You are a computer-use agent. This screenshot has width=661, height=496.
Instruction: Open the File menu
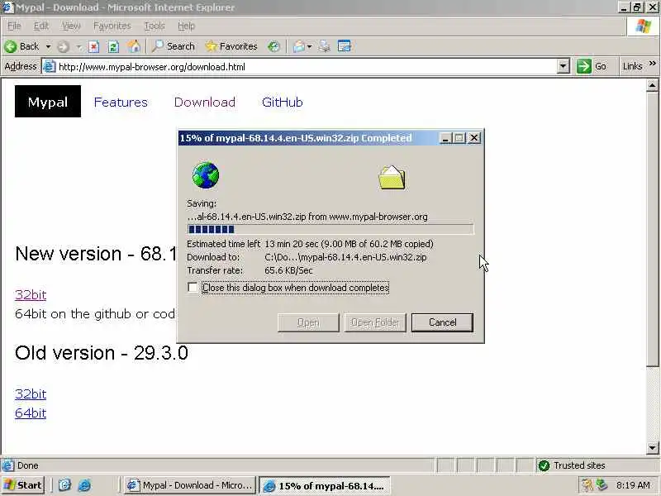pos(14,26)
